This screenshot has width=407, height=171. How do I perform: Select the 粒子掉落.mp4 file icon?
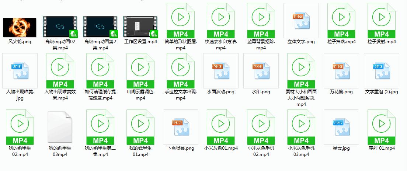pyautogui.click(x=341, y=21)
